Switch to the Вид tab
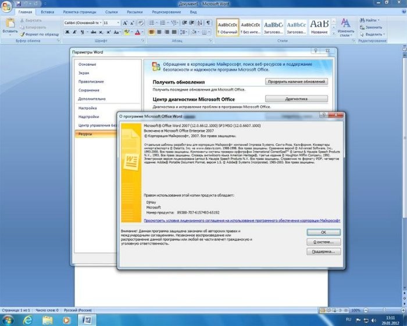407x326 pixels. [193, 12]
